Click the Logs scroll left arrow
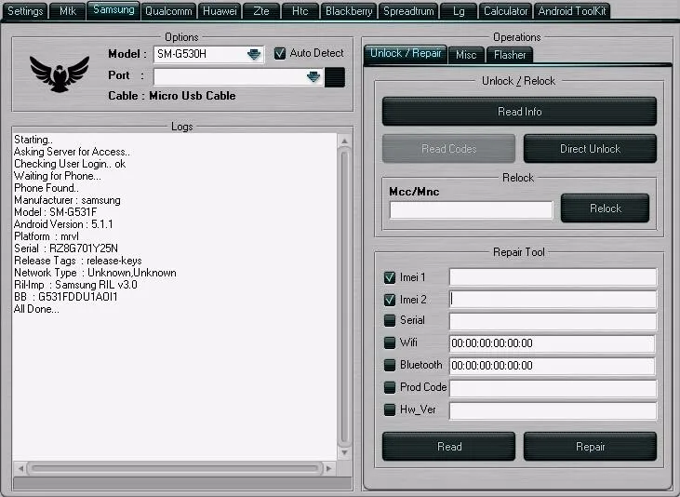This screenshot has width=680, height=497. (x=20, y=468)
